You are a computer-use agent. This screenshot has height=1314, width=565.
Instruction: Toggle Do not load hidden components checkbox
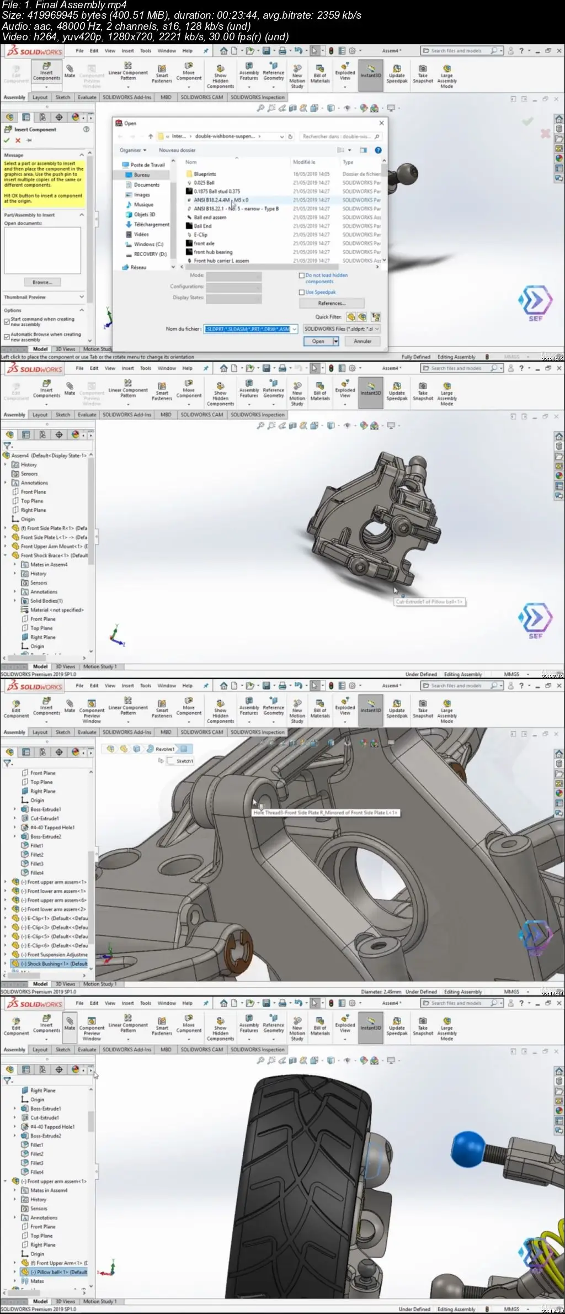[x=302, y=275]
